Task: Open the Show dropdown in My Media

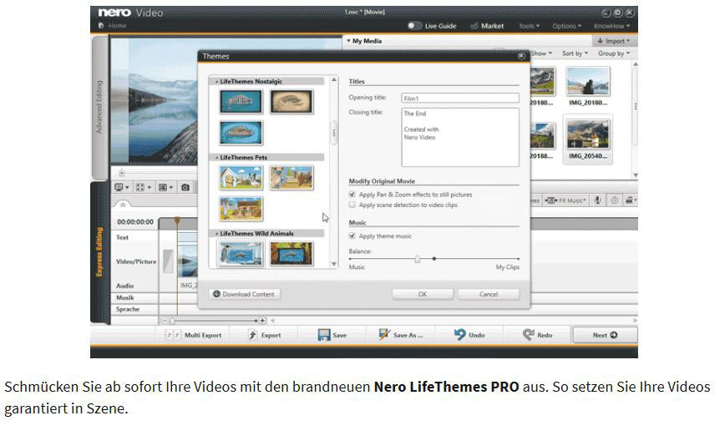Action: (x=541, y=53)
